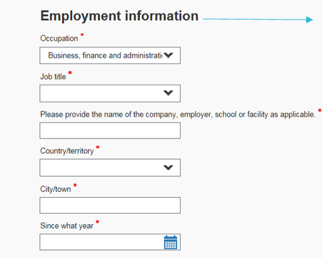Click the chevron arrow in Job title dropdown
Image resolution: width=323 pixels, height=258 pixels.
coord(169,93)
